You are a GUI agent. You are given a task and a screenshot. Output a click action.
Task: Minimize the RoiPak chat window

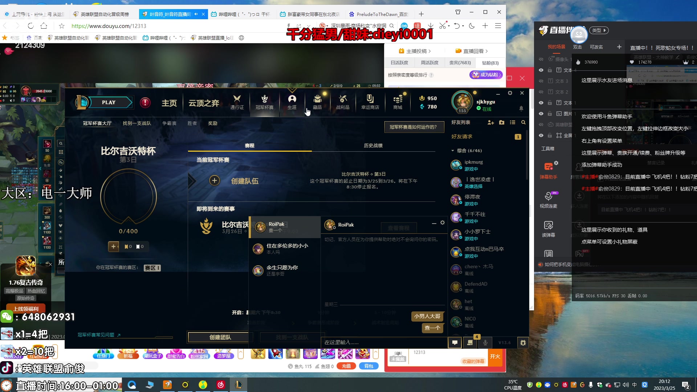[434, 223]
